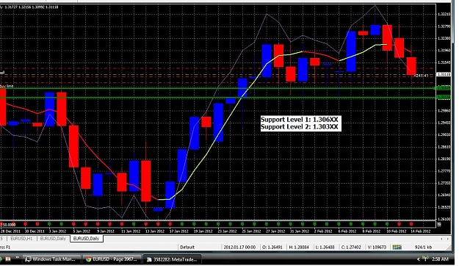The width and height of the screenshot is (459, 266).
Task: Click the 2:58 AM taskbar clock
Action: pyautogui.click(x=440, y=259)
